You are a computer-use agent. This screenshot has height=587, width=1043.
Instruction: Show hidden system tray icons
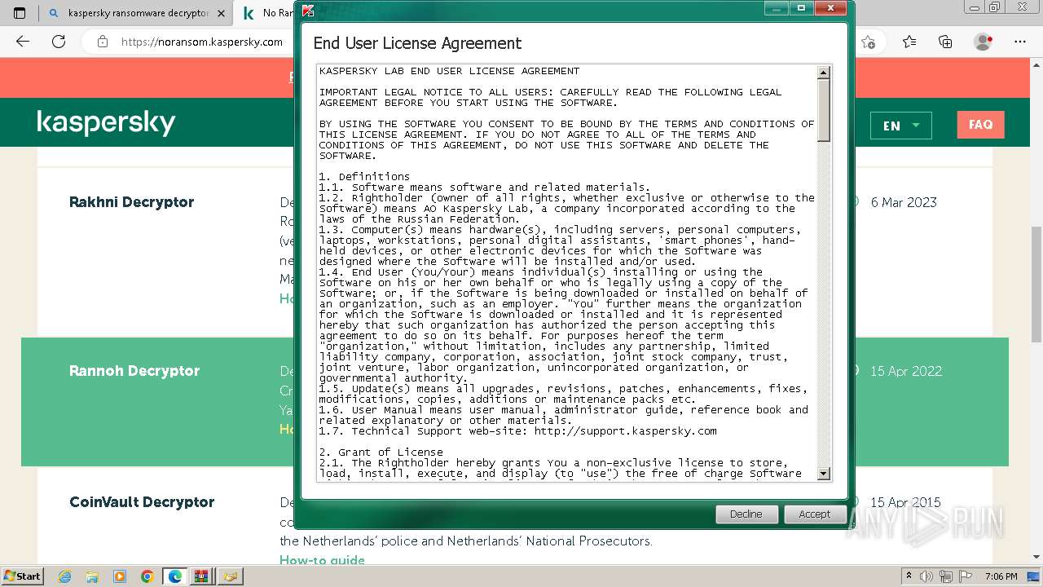(909, 576)
